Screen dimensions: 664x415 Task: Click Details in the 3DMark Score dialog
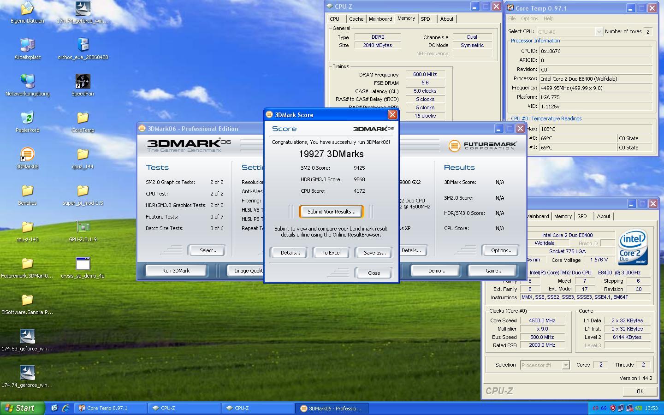pyautogui.click(x=290, y=253)
